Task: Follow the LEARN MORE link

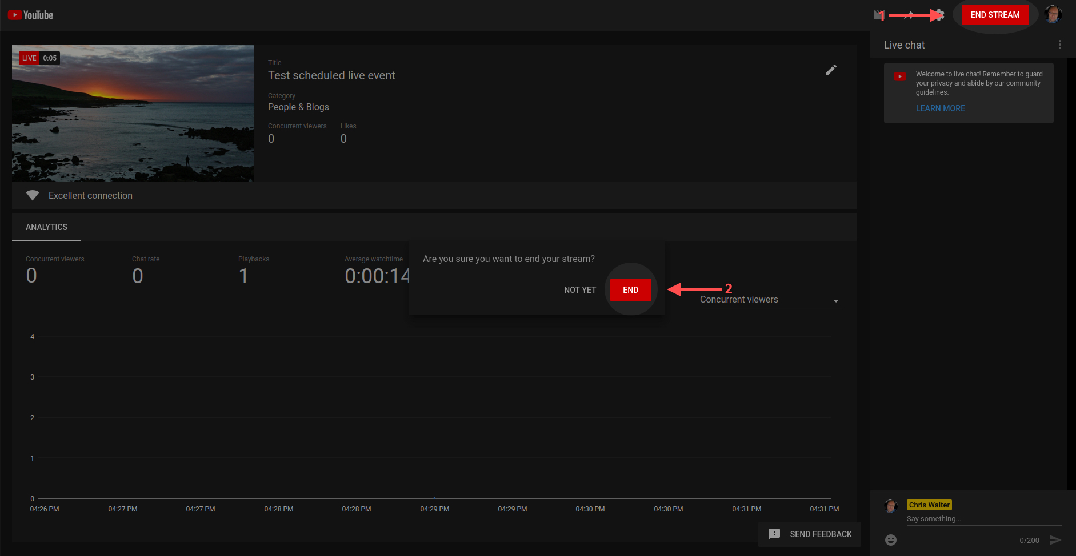Action: coord(940,108)
